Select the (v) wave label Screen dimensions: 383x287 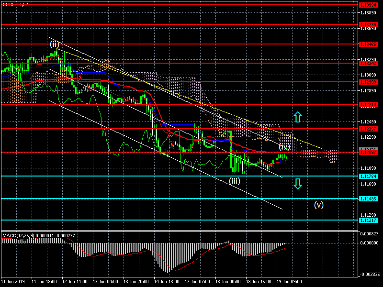(319, 205)
